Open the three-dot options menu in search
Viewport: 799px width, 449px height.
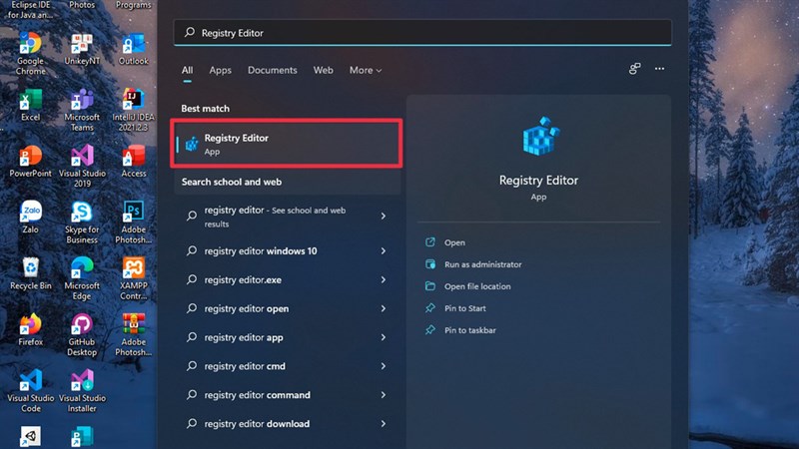click(x=659, y=69)
